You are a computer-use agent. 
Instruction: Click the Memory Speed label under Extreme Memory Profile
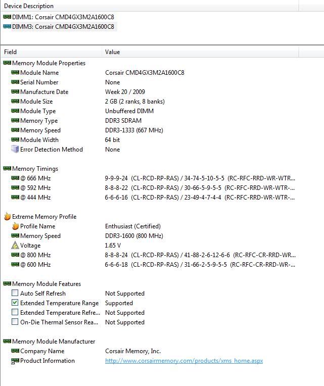point(40,236)
